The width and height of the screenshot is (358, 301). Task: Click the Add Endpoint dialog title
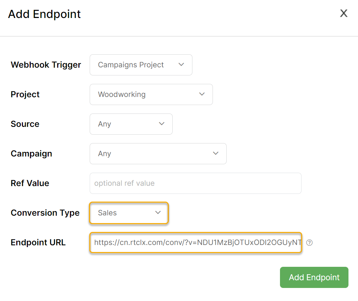click(x=44, y=14)
